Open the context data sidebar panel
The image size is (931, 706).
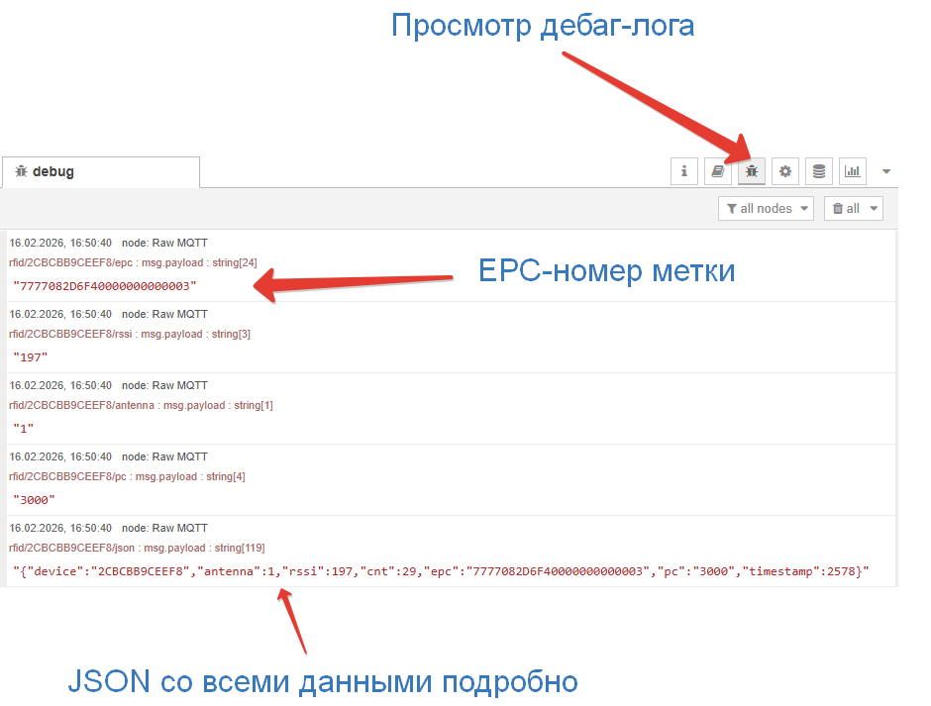819,170
